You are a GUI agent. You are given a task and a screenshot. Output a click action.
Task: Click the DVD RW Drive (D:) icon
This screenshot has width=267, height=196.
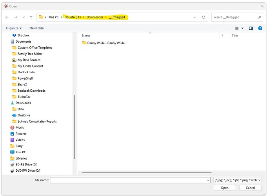pos(12,171)
